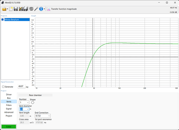Open the Signal tab

point(9,109)
